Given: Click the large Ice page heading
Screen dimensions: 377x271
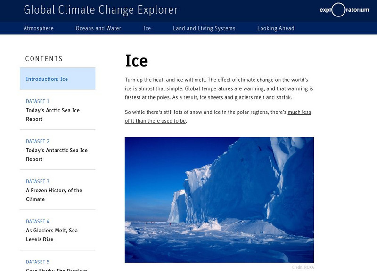Looking at the screenshot, I should (136, 61).
